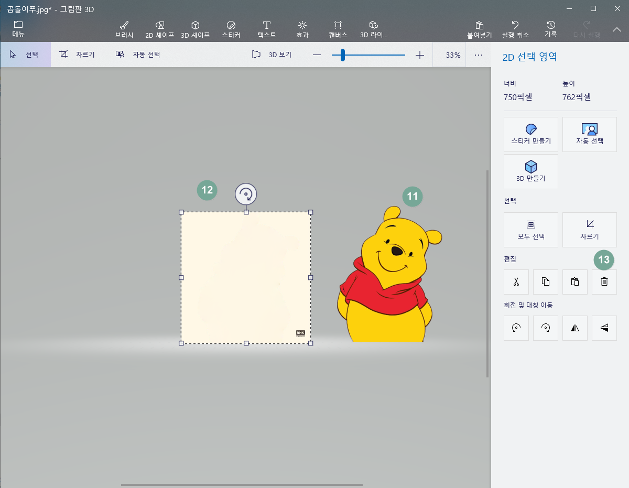Rotate right with the clockwise icon
The width and height of the screenshot is (629, 488).
pyautogui.click(x=546, y=328)
